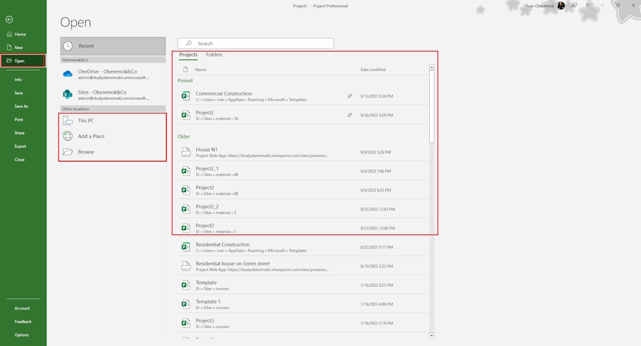
Task: Open Residential house on Green street
Action: click(x=303, y=266)
